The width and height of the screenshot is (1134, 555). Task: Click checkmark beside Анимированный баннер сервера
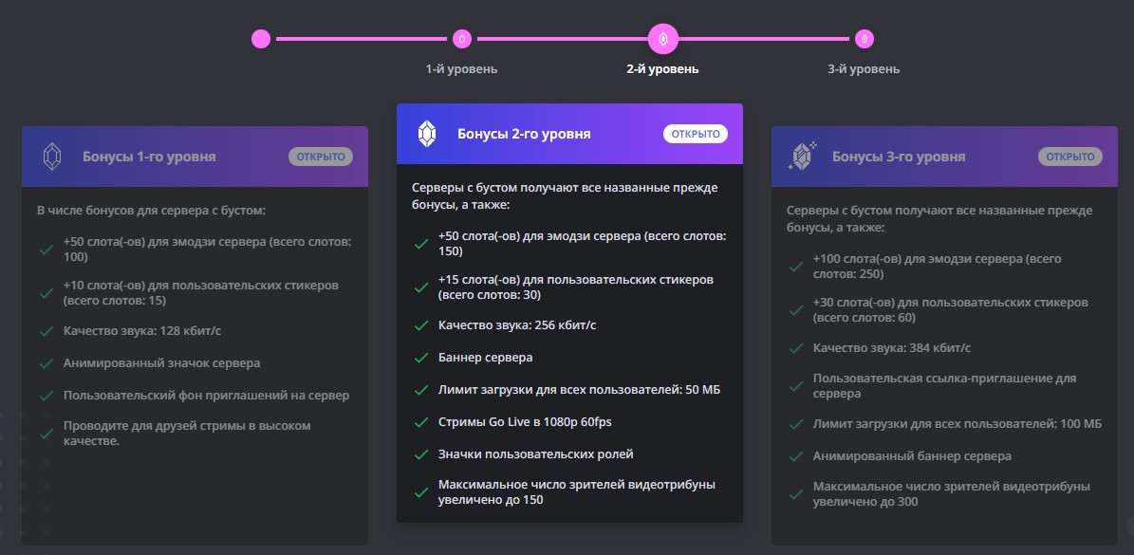click(795, 456)
